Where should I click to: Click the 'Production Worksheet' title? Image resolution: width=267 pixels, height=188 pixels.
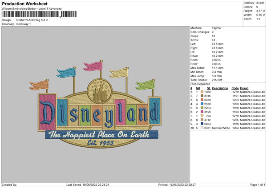click(x=24, y=4)
